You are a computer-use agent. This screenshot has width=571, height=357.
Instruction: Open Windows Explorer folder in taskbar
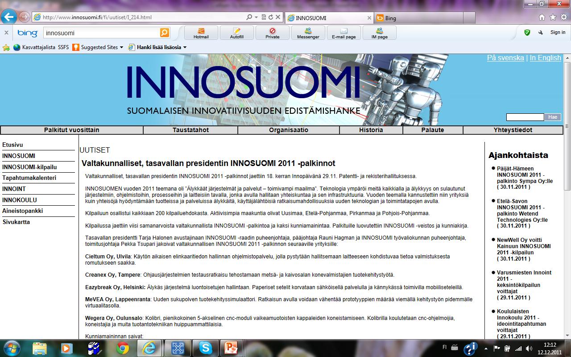40,348
